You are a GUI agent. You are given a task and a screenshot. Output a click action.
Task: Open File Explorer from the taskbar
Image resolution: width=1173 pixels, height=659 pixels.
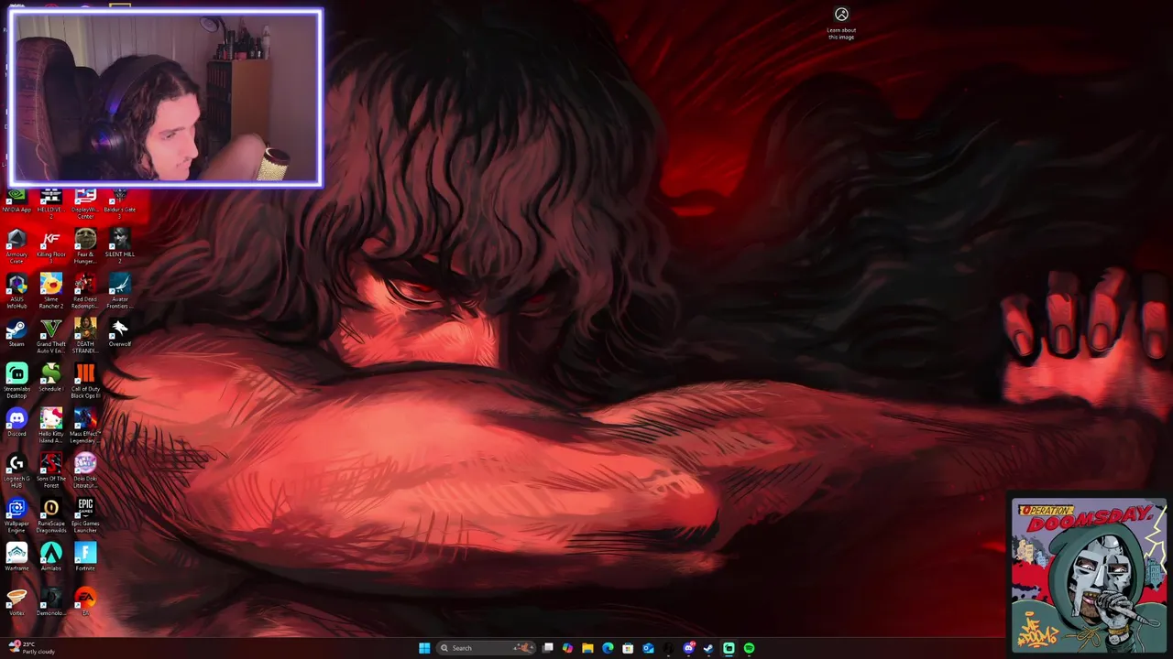[x=587, y=648]
